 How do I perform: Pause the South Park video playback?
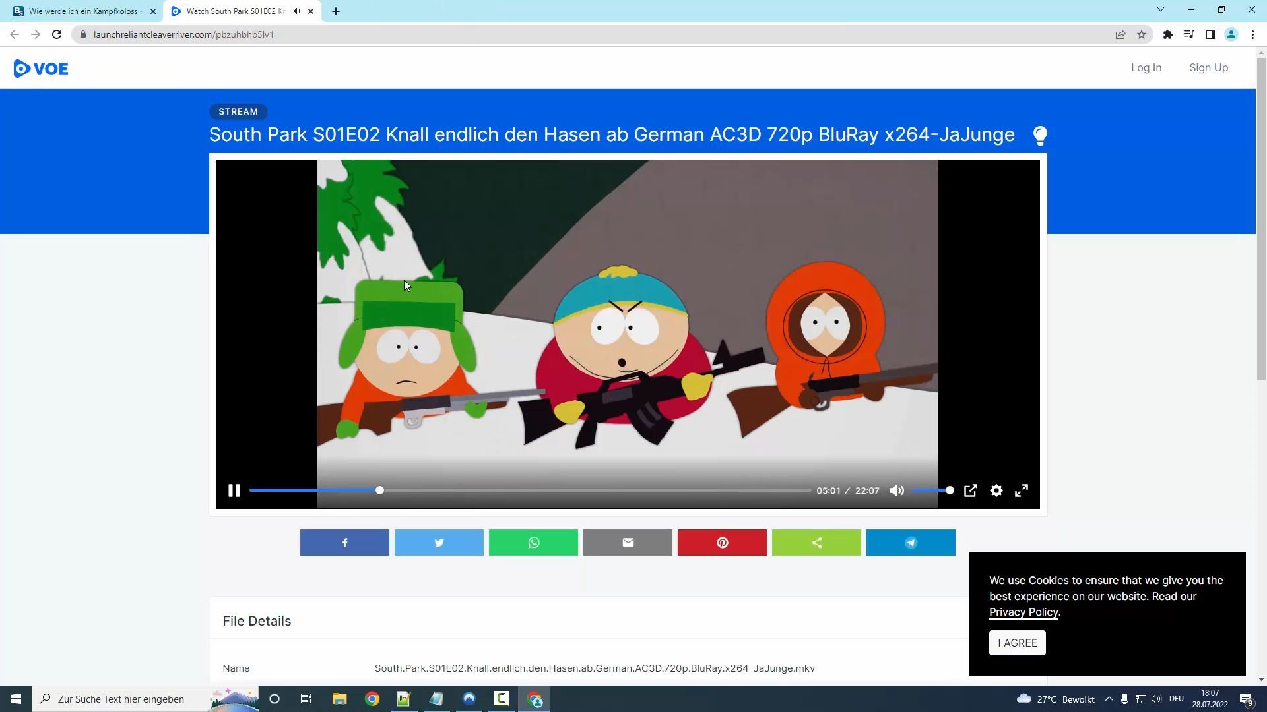(234, 490)
